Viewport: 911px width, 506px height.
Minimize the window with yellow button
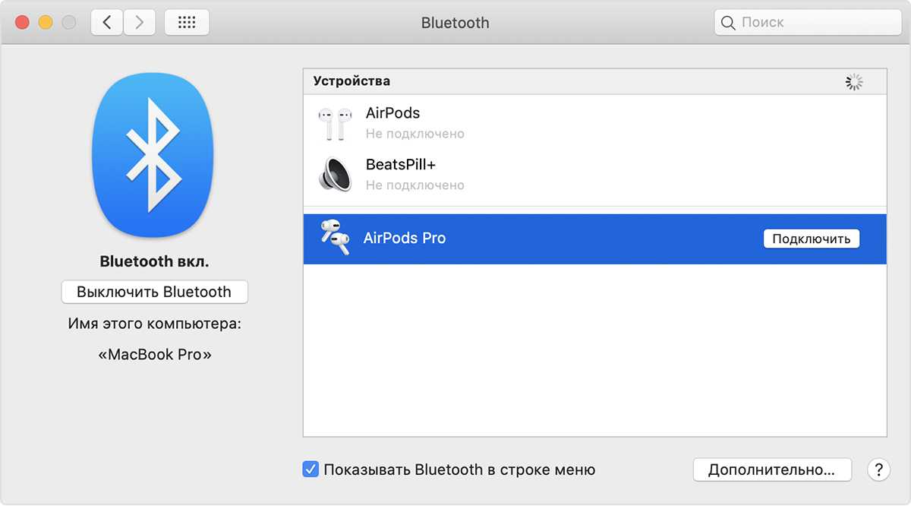pyautogui.click(x=46, y=23)
